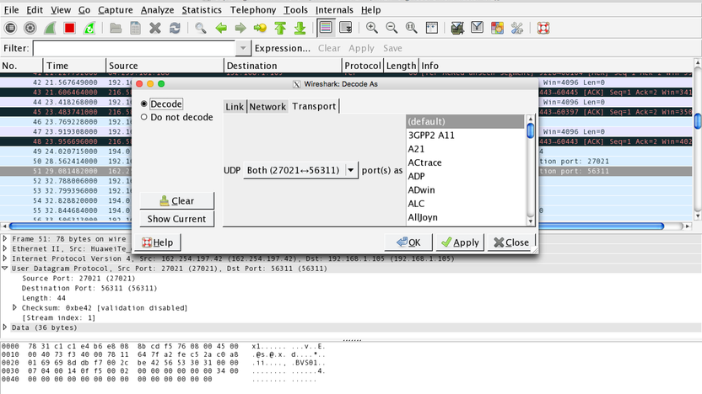The height and width of the screenshot is (394, 702).
Task: Click the protocol list scrollbar thumb
Action: click(531, 130)
